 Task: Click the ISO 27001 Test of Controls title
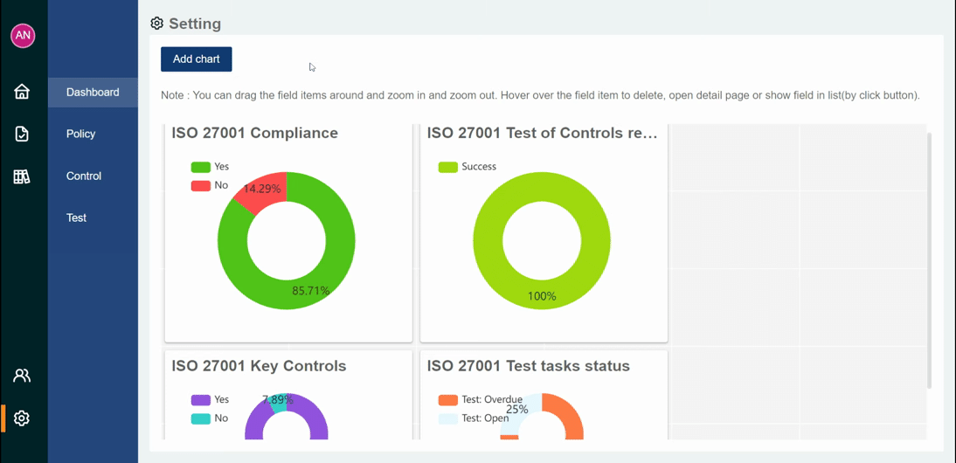tap(543, 133)
